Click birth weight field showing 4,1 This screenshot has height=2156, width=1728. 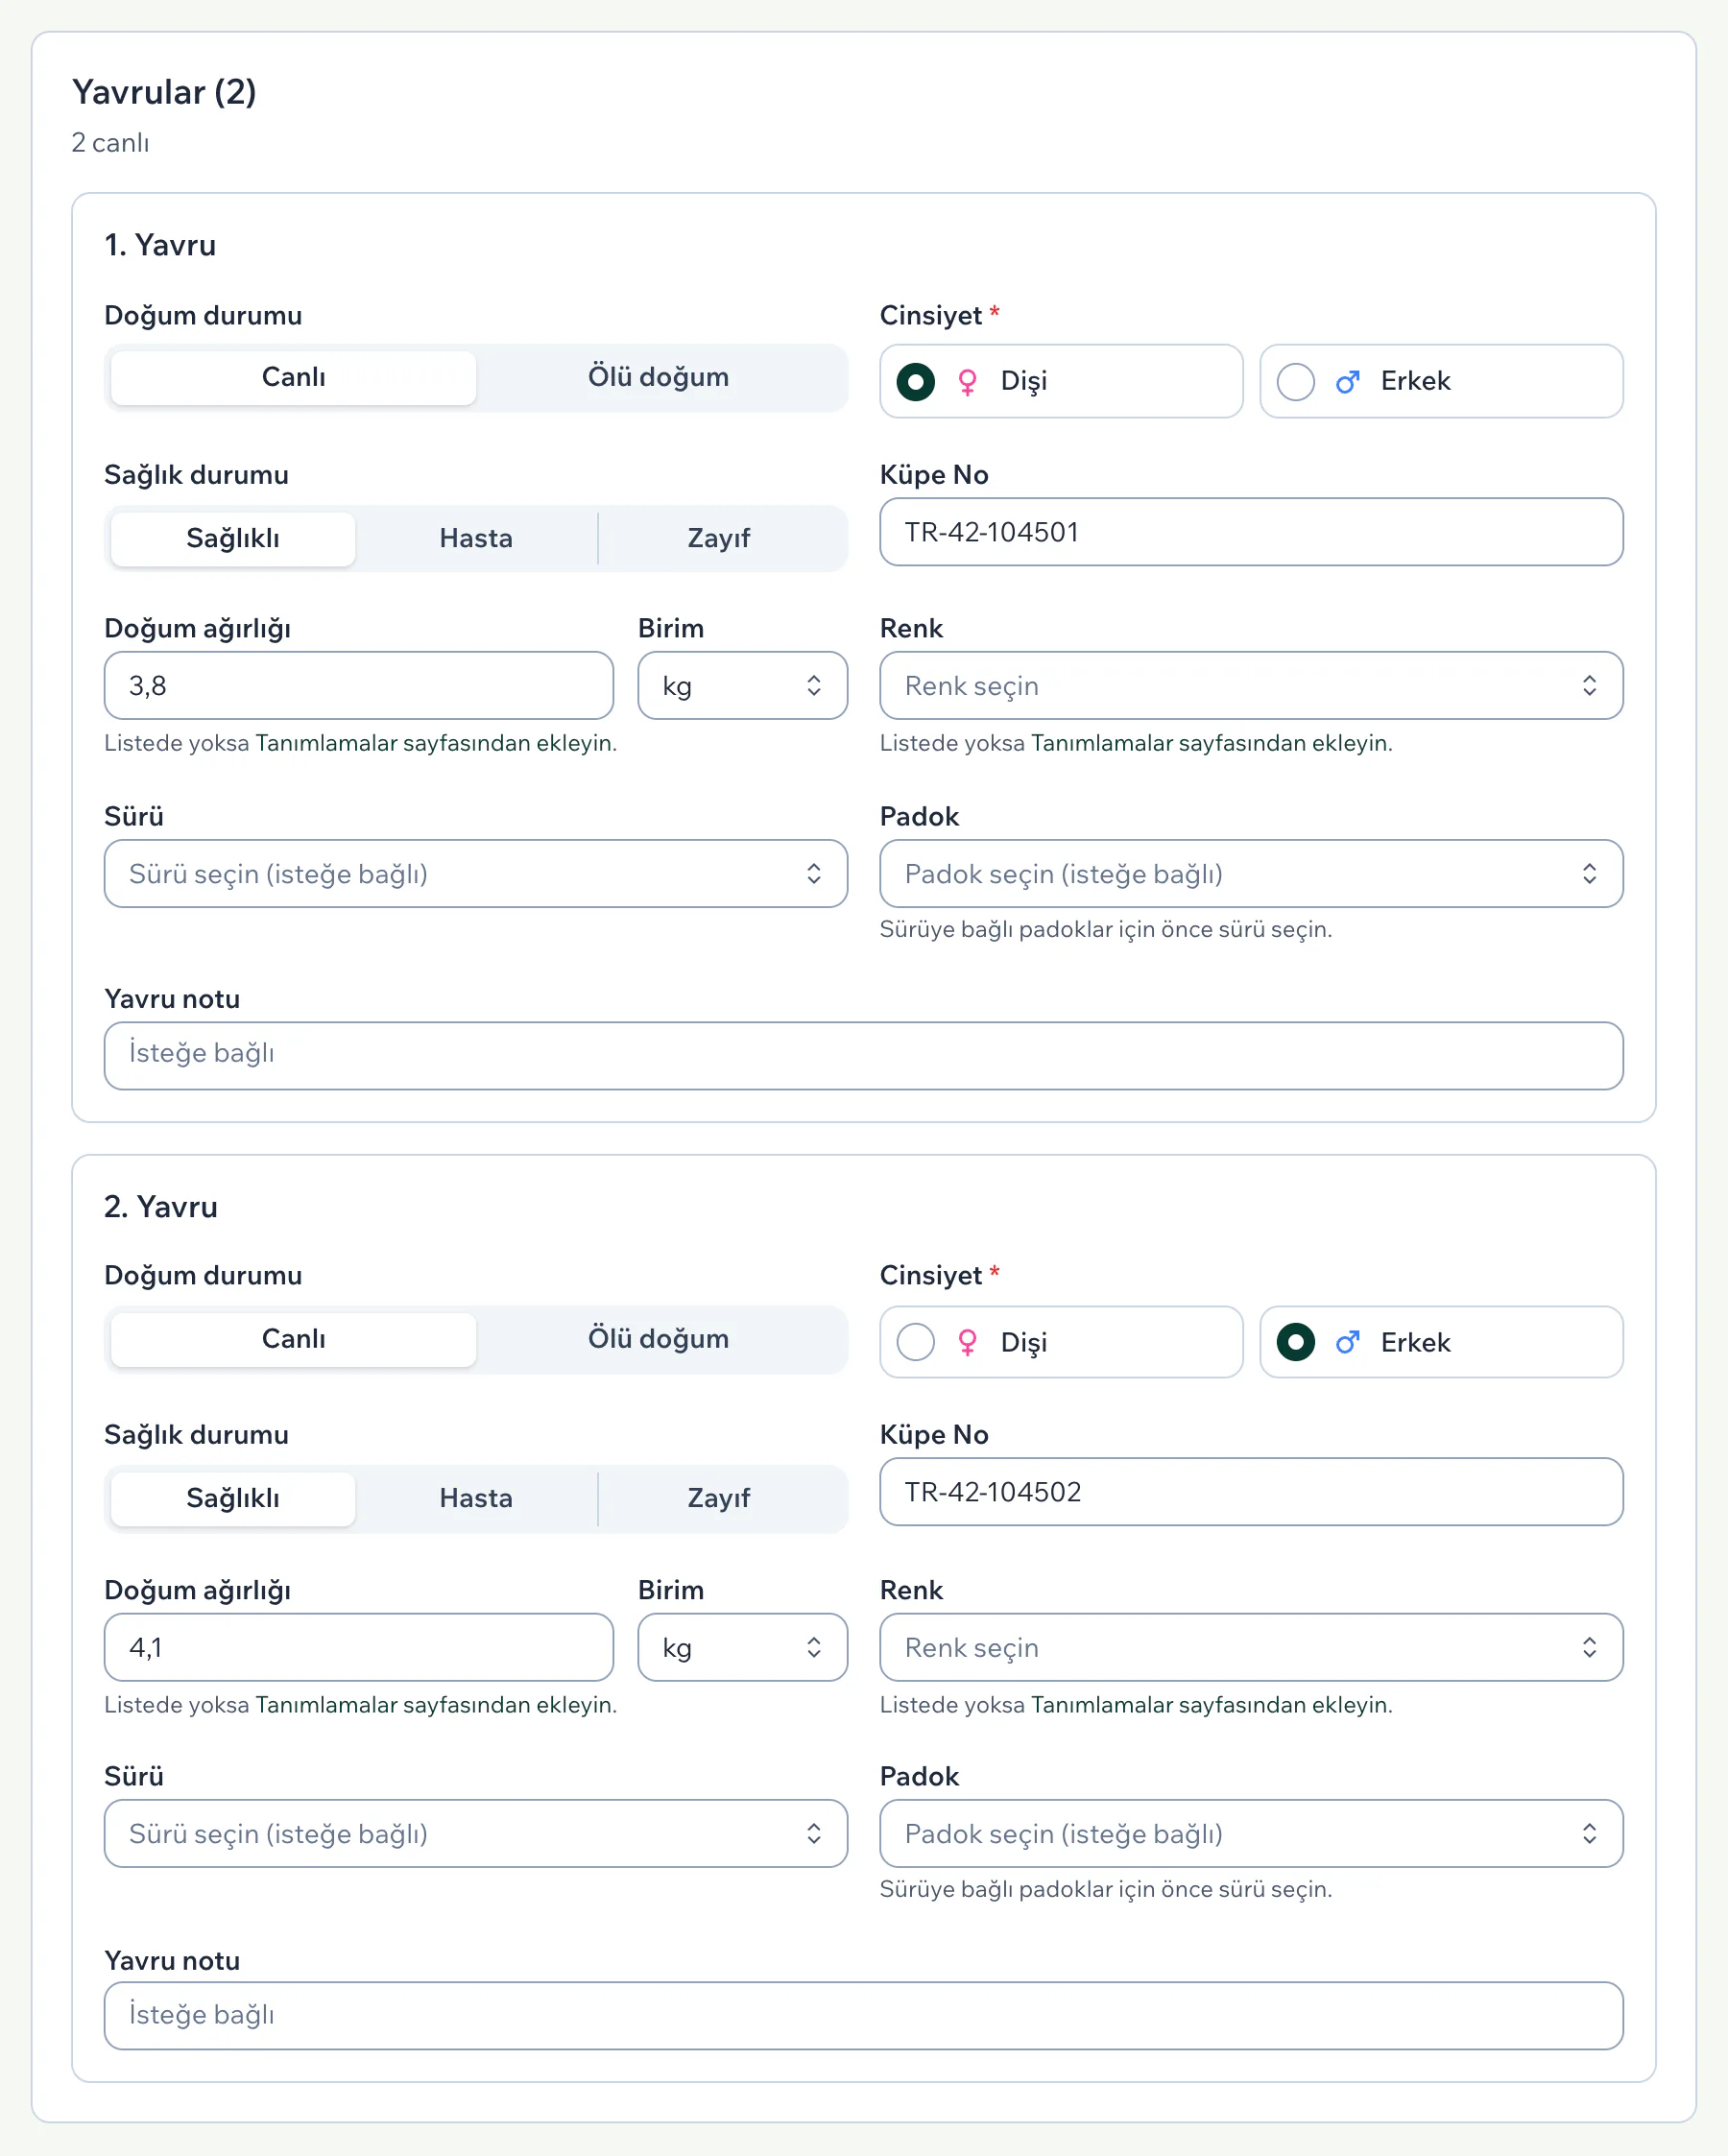tap(359, 1647)
